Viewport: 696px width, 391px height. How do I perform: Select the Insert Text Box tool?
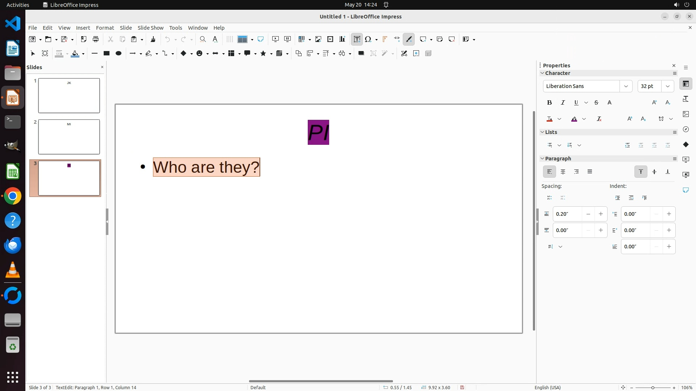357,39
